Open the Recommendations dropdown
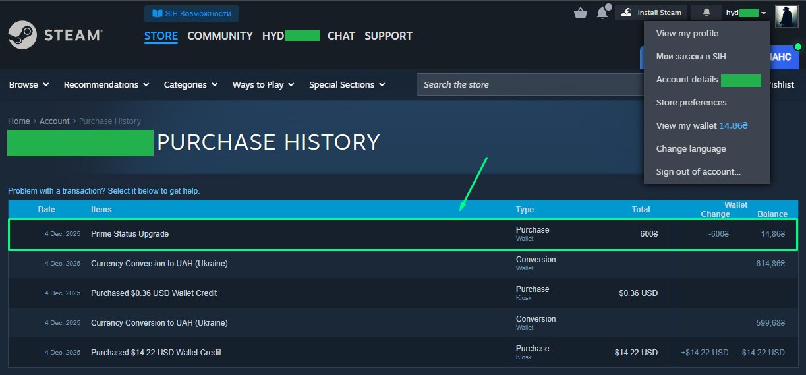This screenshot has height=375, width=806. click(106, 84)
